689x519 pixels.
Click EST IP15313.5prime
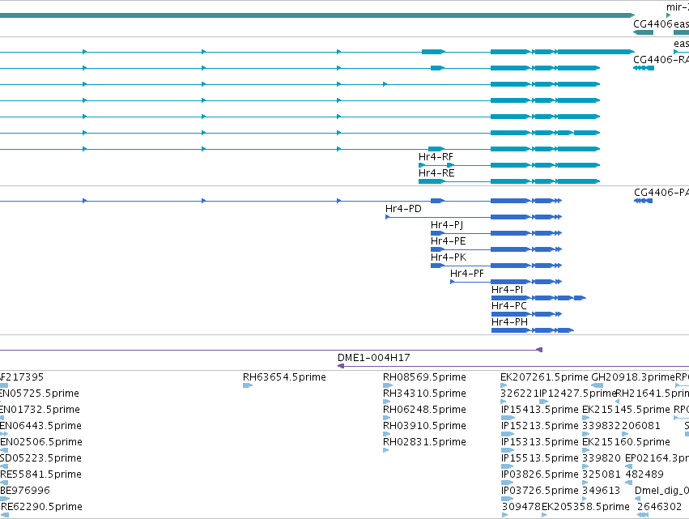(x=539, y=442)
